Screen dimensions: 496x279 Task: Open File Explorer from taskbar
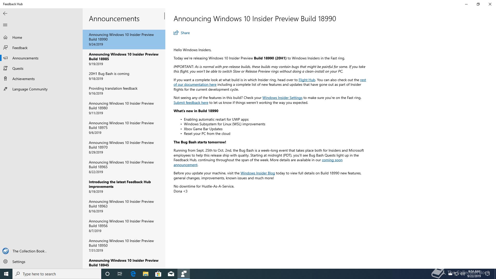(146, 274)
